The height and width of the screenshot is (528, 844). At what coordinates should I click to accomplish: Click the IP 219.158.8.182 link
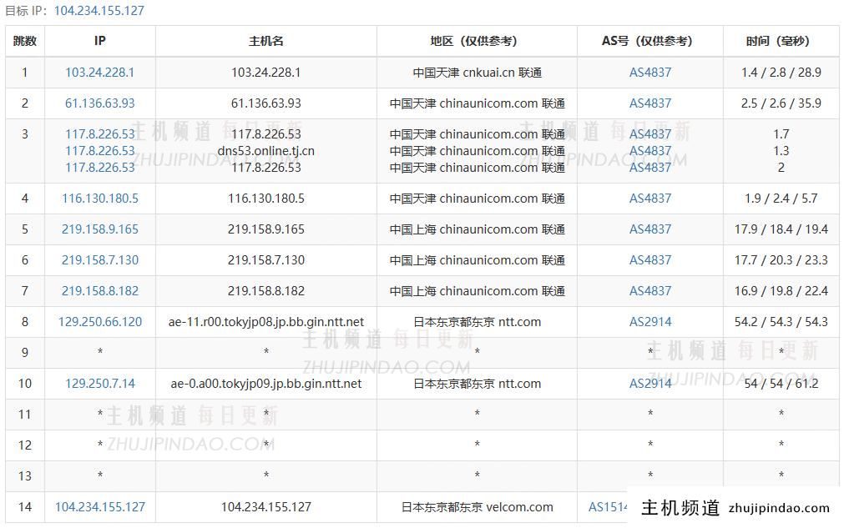pyautogui.click(x=99, y=291)
